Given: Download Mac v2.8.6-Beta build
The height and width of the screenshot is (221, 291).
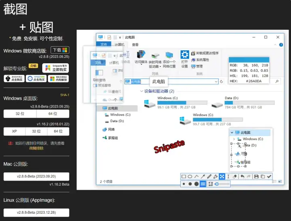Looking at the screenshot, I should [x=36, y=176].
